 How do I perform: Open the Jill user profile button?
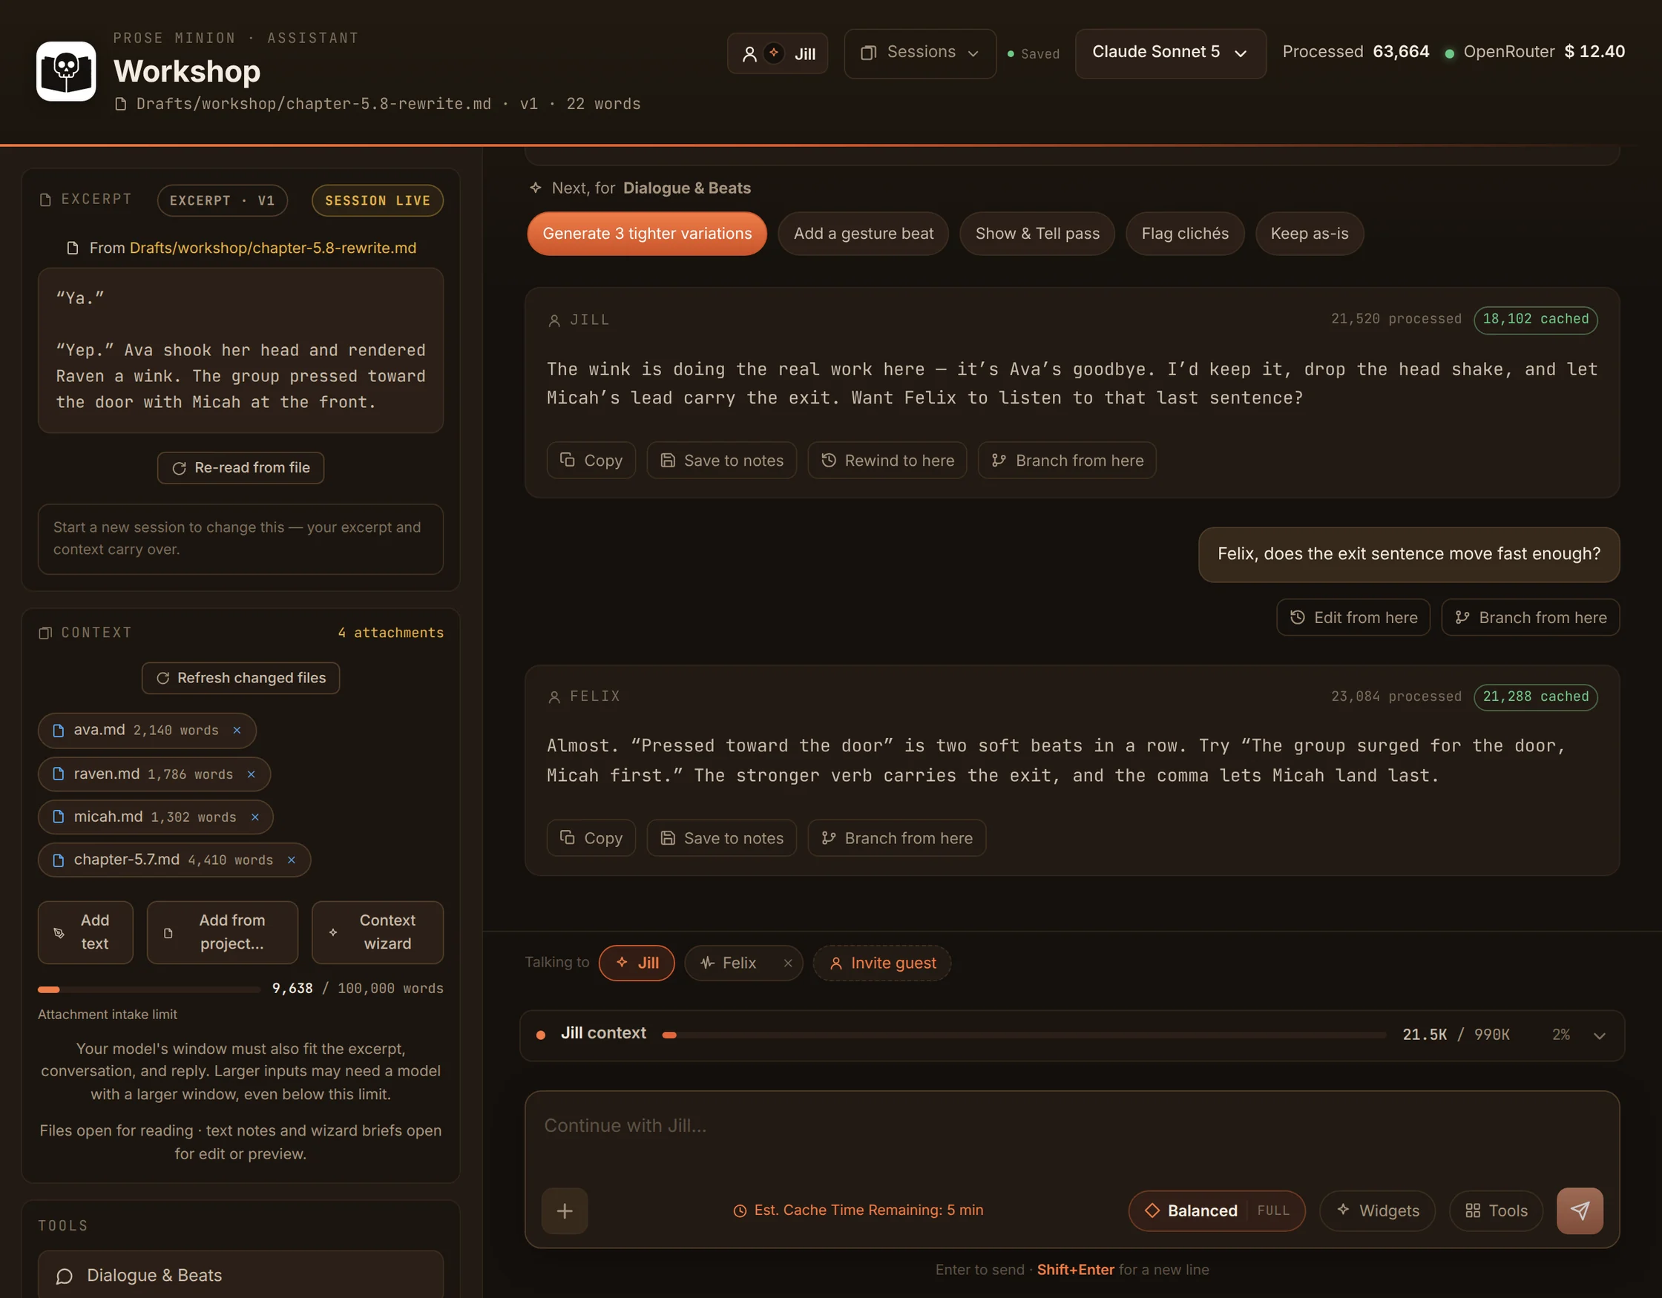coord(777,53)
